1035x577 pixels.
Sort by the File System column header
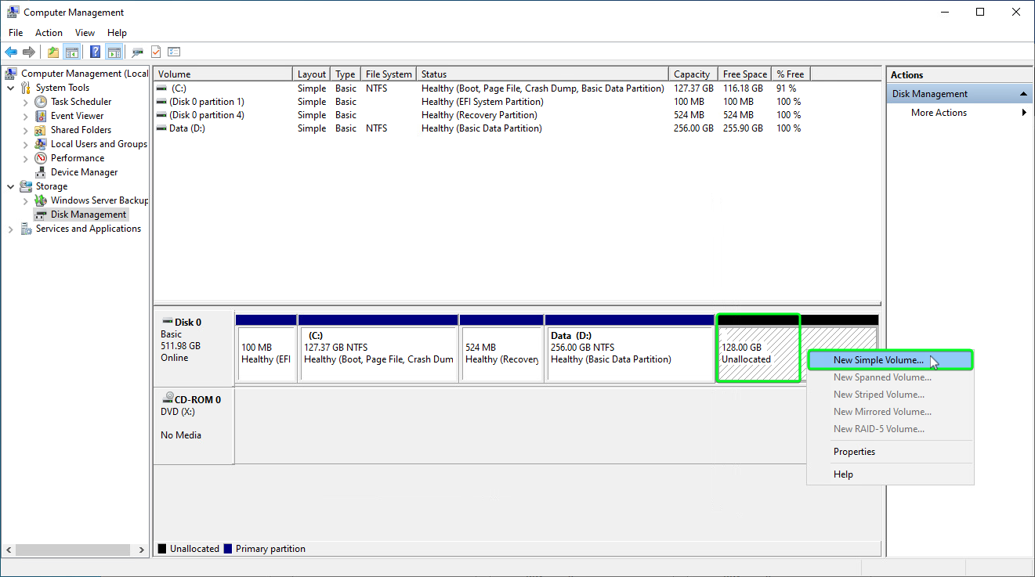(388, 74)
